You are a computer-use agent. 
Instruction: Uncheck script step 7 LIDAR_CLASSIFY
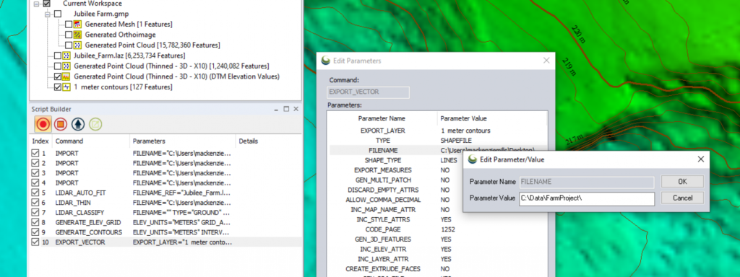point(35,213)
